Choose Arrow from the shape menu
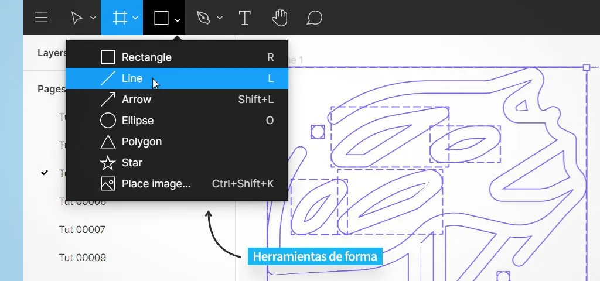Viewport: 600px width, 281px height. [x=177, y=100]
